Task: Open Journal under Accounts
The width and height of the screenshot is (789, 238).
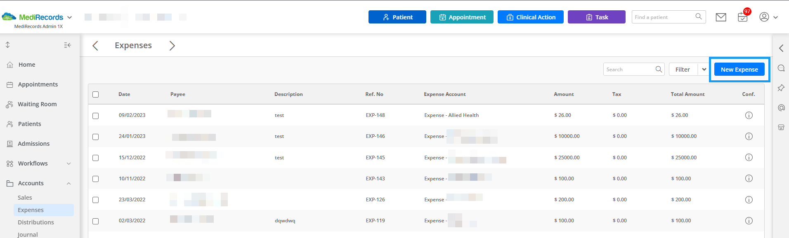Action: [28, 234]
